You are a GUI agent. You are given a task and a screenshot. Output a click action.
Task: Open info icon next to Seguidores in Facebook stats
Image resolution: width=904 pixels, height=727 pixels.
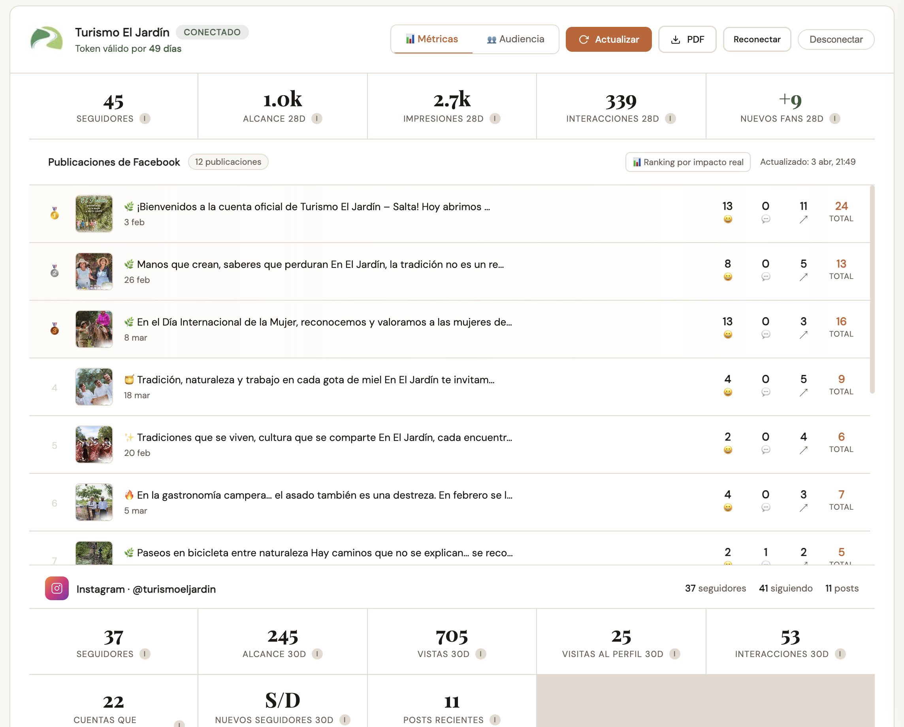(x=145, y=119)
